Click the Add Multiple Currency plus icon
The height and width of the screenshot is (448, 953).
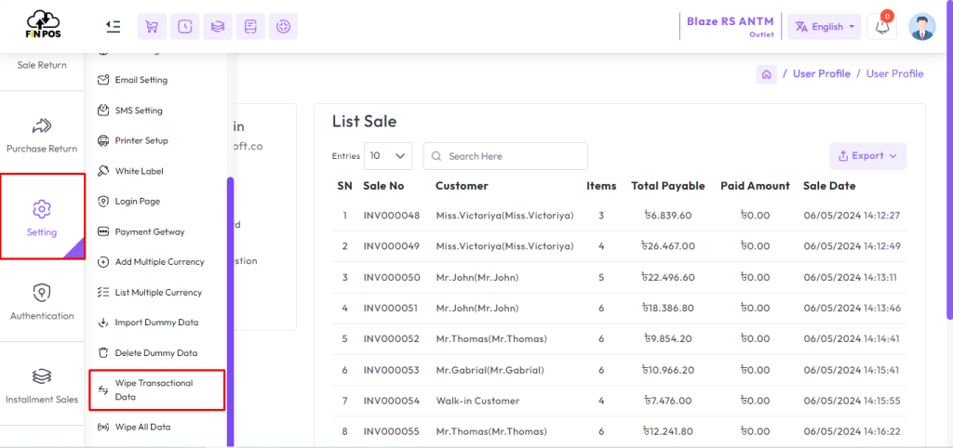click(103, 261)
